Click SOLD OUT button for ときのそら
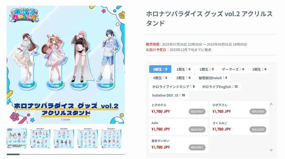 [197, 111]
